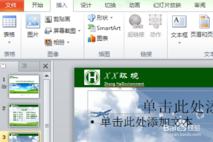
Task: Expand the 形状 dropdown arrow
Action: pyautogui.click(x=111, y=18)
